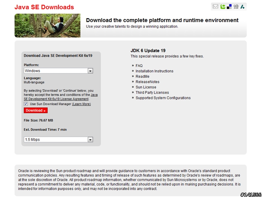The width and height of the screenshot is (264, 198).
Task: Click the forest woman banner image
Action: coord(47,26)
